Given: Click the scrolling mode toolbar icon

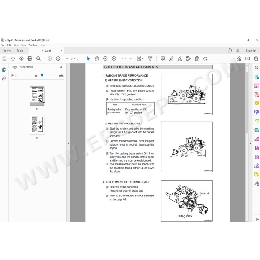Looking at the screenshot, I should pyautogui.click(x=150, y=59).
